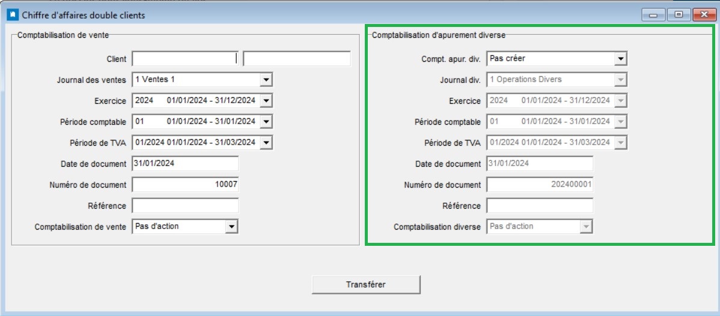Screen dimensions: 720x316
Task: Open Période de TVA dropdown in apurement section
Action: tap(620, 143)
